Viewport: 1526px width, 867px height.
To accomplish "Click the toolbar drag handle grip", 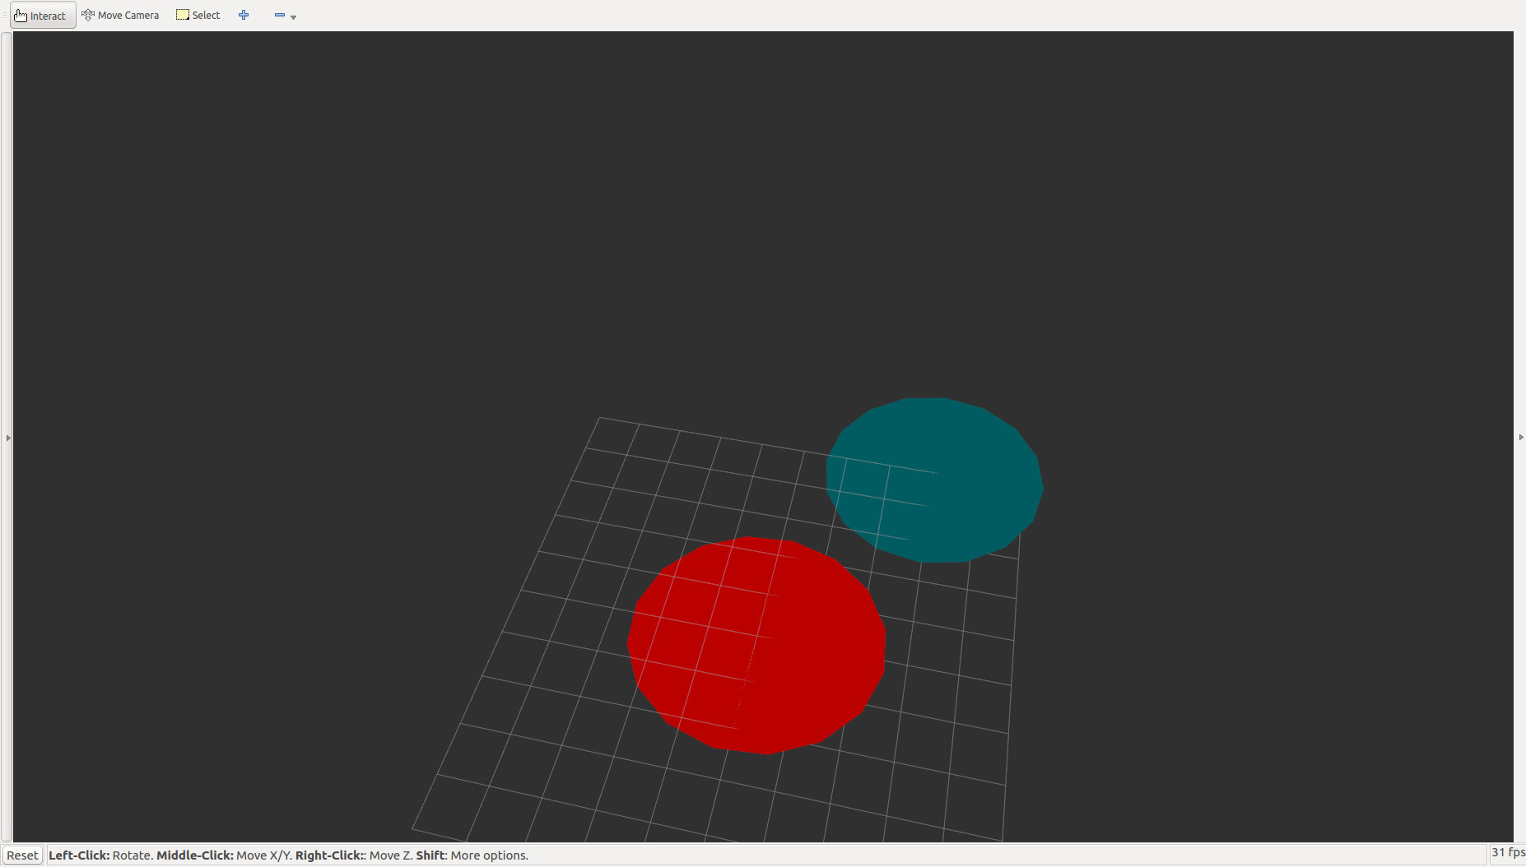I will point(4,16).
